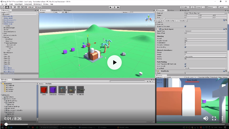
Task: Click the Unity editor Pause button
Action: 114,7
